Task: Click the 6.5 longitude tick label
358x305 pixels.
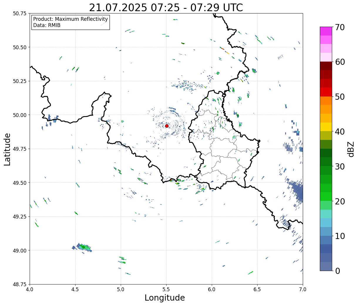Action: click(257, 289)
